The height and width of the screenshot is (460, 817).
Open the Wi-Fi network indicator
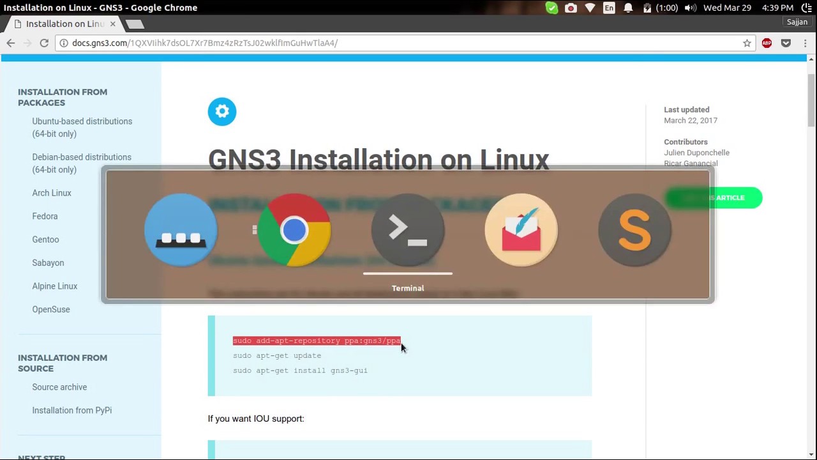coord(590,8)
